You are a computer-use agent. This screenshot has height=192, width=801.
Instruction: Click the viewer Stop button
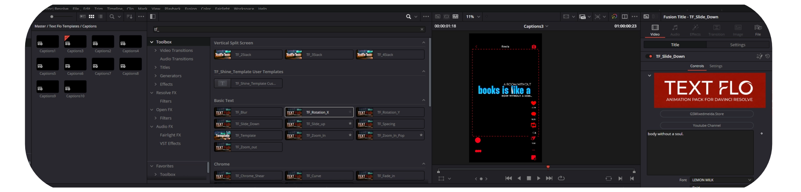[x=529, y=178]
